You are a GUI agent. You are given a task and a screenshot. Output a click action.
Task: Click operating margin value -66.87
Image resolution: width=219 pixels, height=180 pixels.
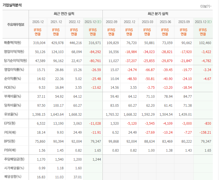[150, 70]
